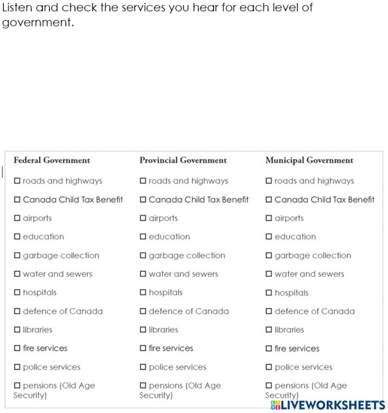The height and width of the screenshot is (413, 388).
Task: Select libraries under Municipal Government
Action: [269, 330]
